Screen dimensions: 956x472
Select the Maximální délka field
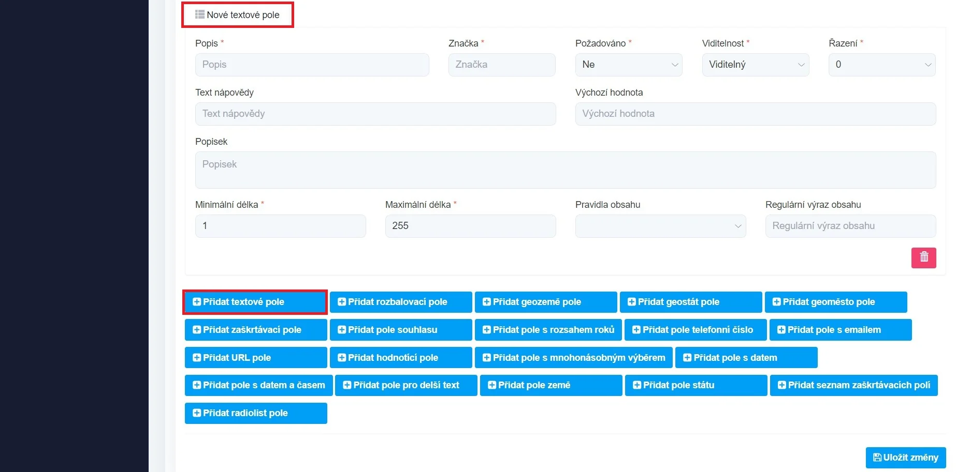pos(470,226)
